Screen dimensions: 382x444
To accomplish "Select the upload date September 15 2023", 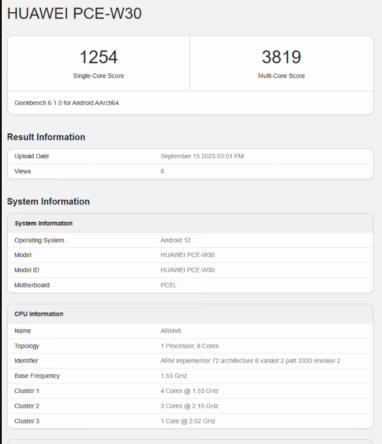I will pos(202,157).
